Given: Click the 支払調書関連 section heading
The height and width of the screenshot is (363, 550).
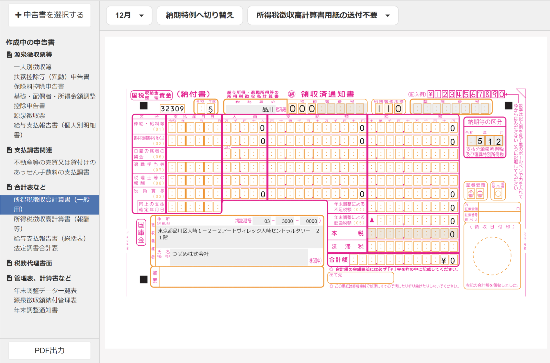Looking at the screenshot, I should click(x=33, y=150).
